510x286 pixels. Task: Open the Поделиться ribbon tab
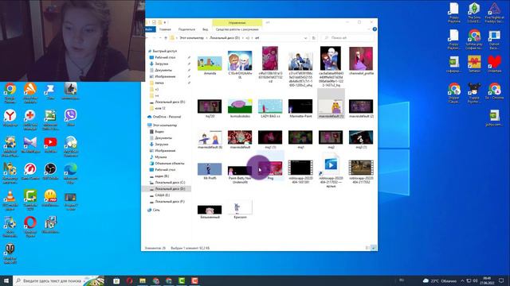click(x=186, y=29)
